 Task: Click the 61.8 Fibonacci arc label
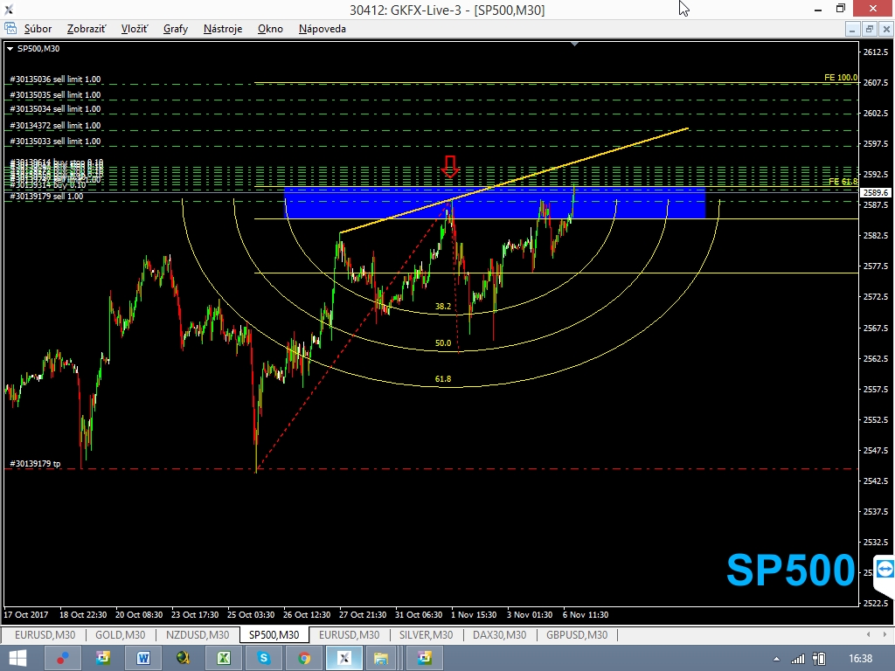(443, 379)
